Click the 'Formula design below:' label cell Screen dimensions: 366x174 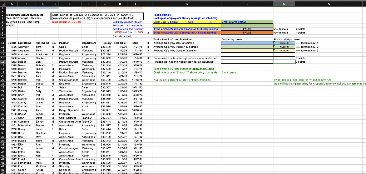(x=287, y=39)
